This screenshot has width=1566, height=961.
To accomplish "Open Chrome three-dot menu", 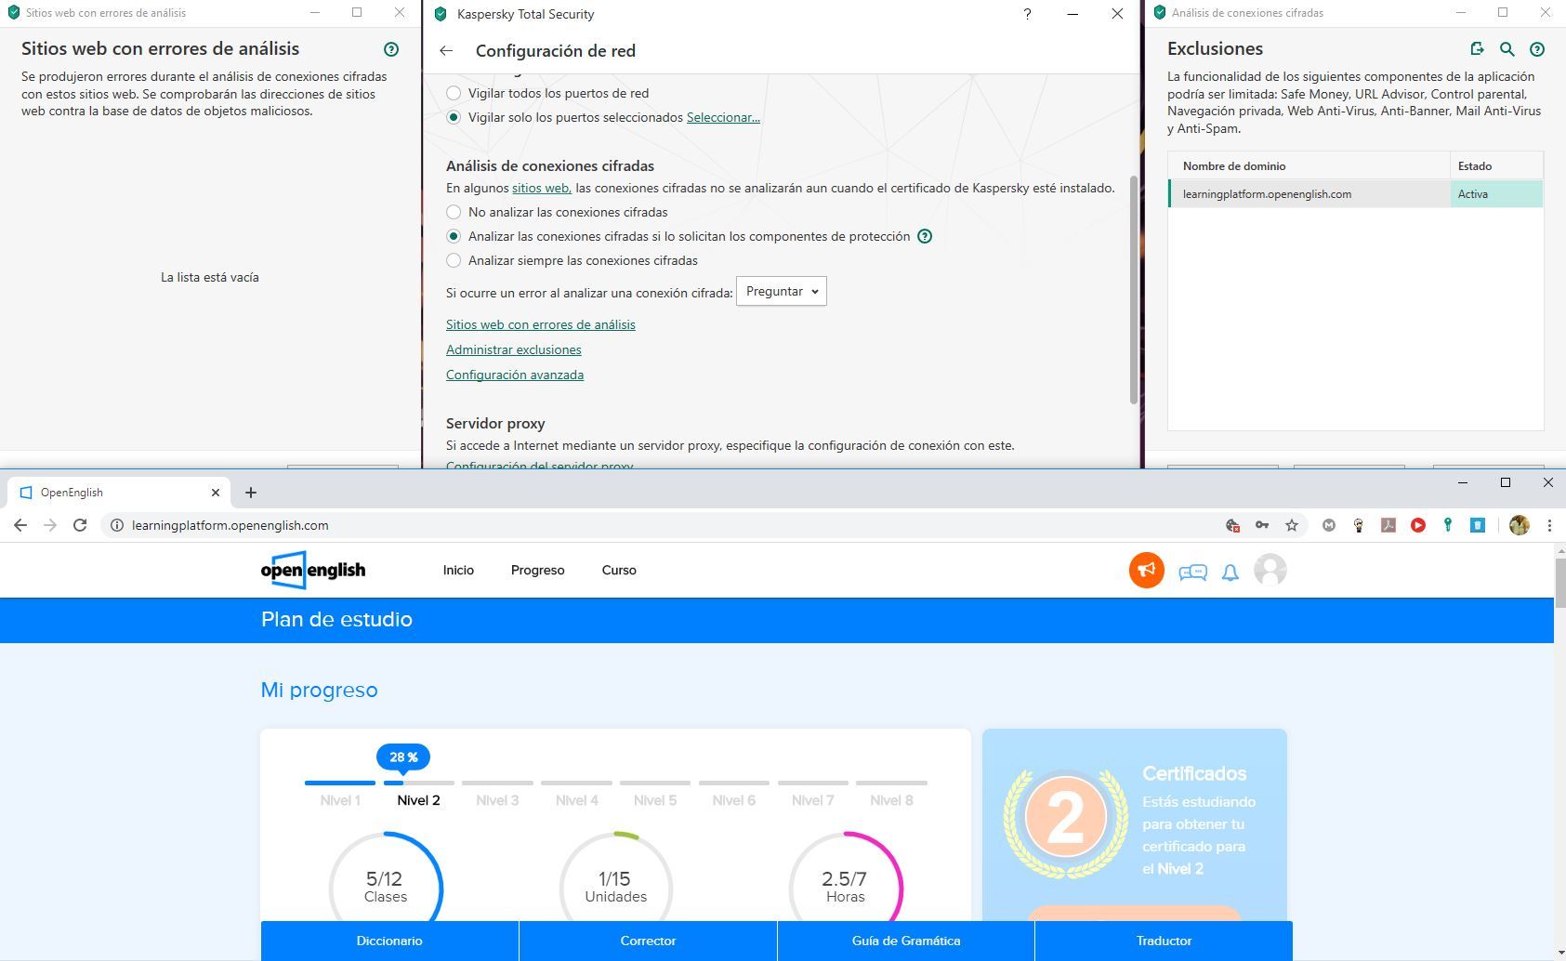I will [1549, 525].
